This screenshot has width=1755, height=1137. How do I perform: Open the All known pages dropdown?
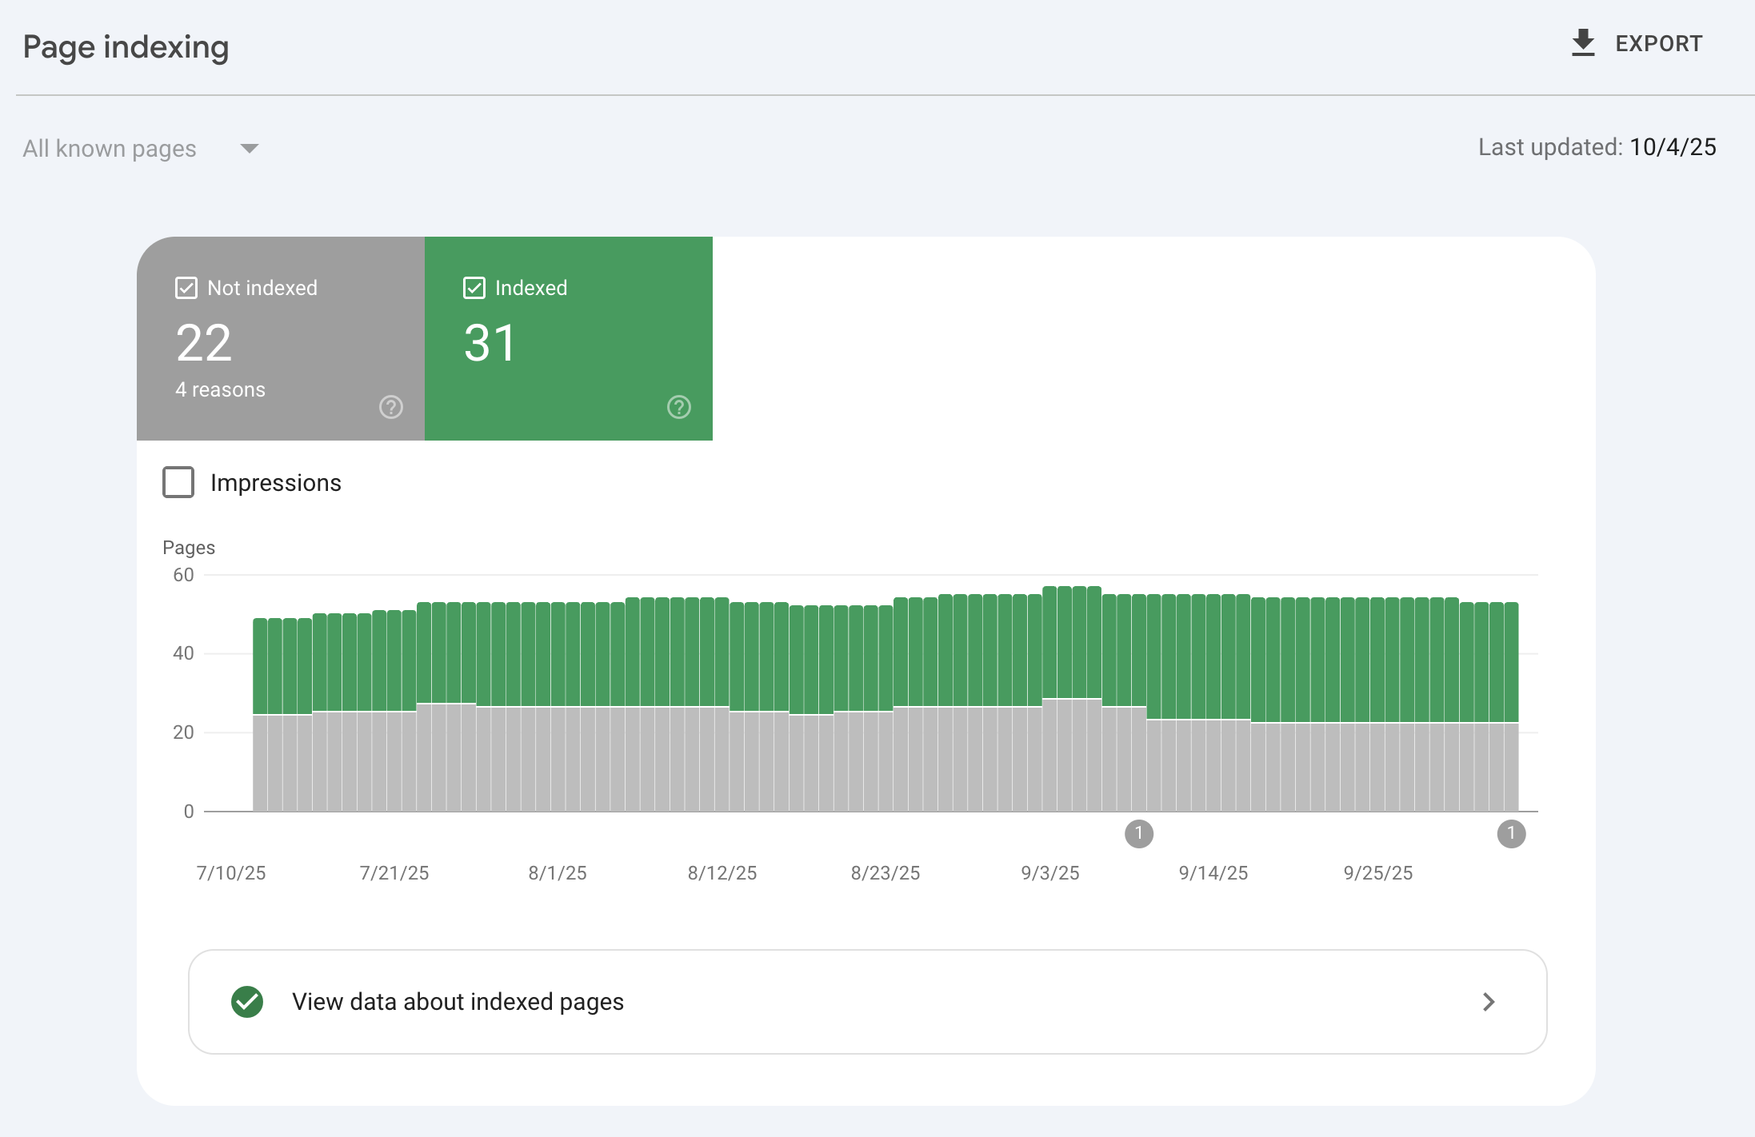110,149
